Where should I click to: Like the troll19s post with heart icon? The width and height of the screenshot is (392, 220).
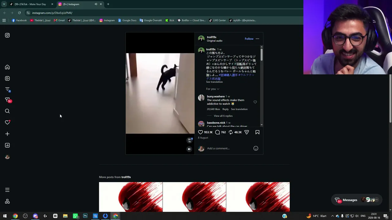point(201,132)
